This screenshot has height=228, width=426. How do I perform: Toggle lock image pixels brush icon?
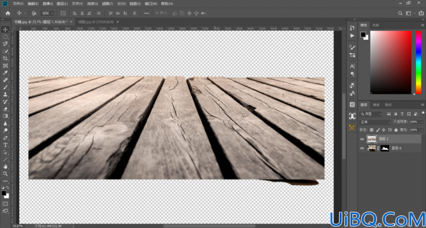point(378,130)
